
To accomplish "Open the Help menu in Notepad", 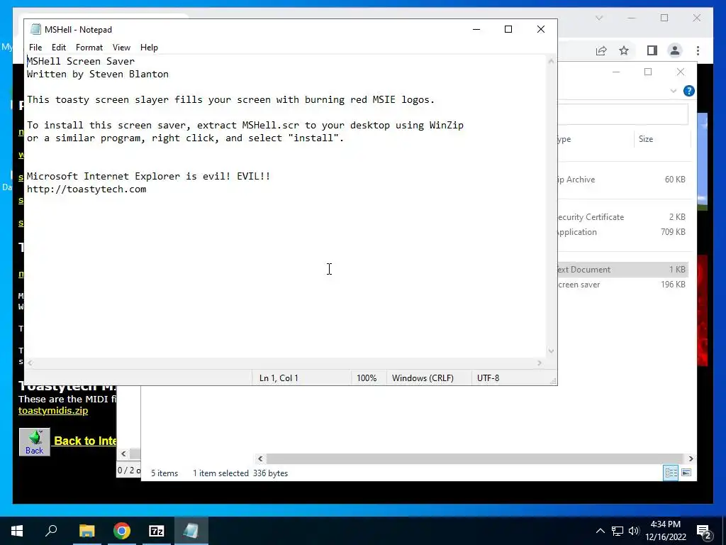I will [x=149, y=48].
